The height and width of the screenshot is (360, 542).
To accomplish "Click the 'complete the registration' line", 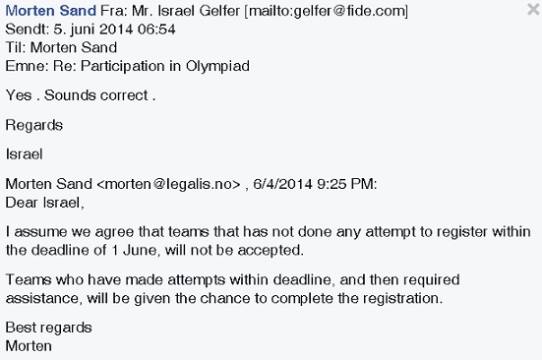I will pos(224,298).
